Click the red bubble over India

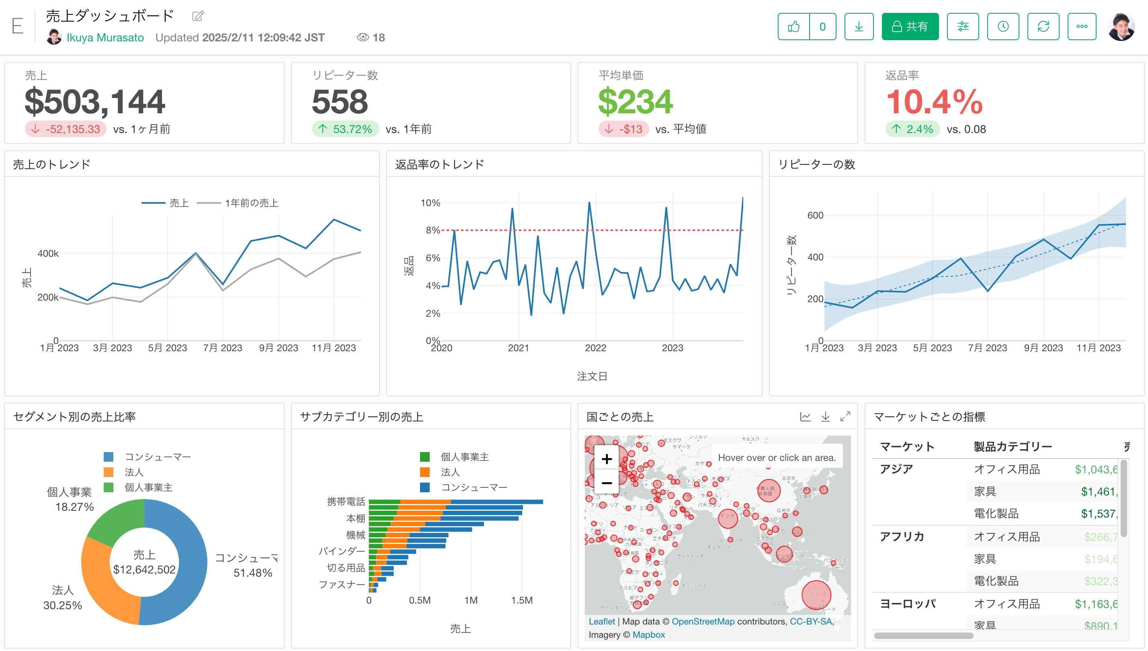(728, 518)
